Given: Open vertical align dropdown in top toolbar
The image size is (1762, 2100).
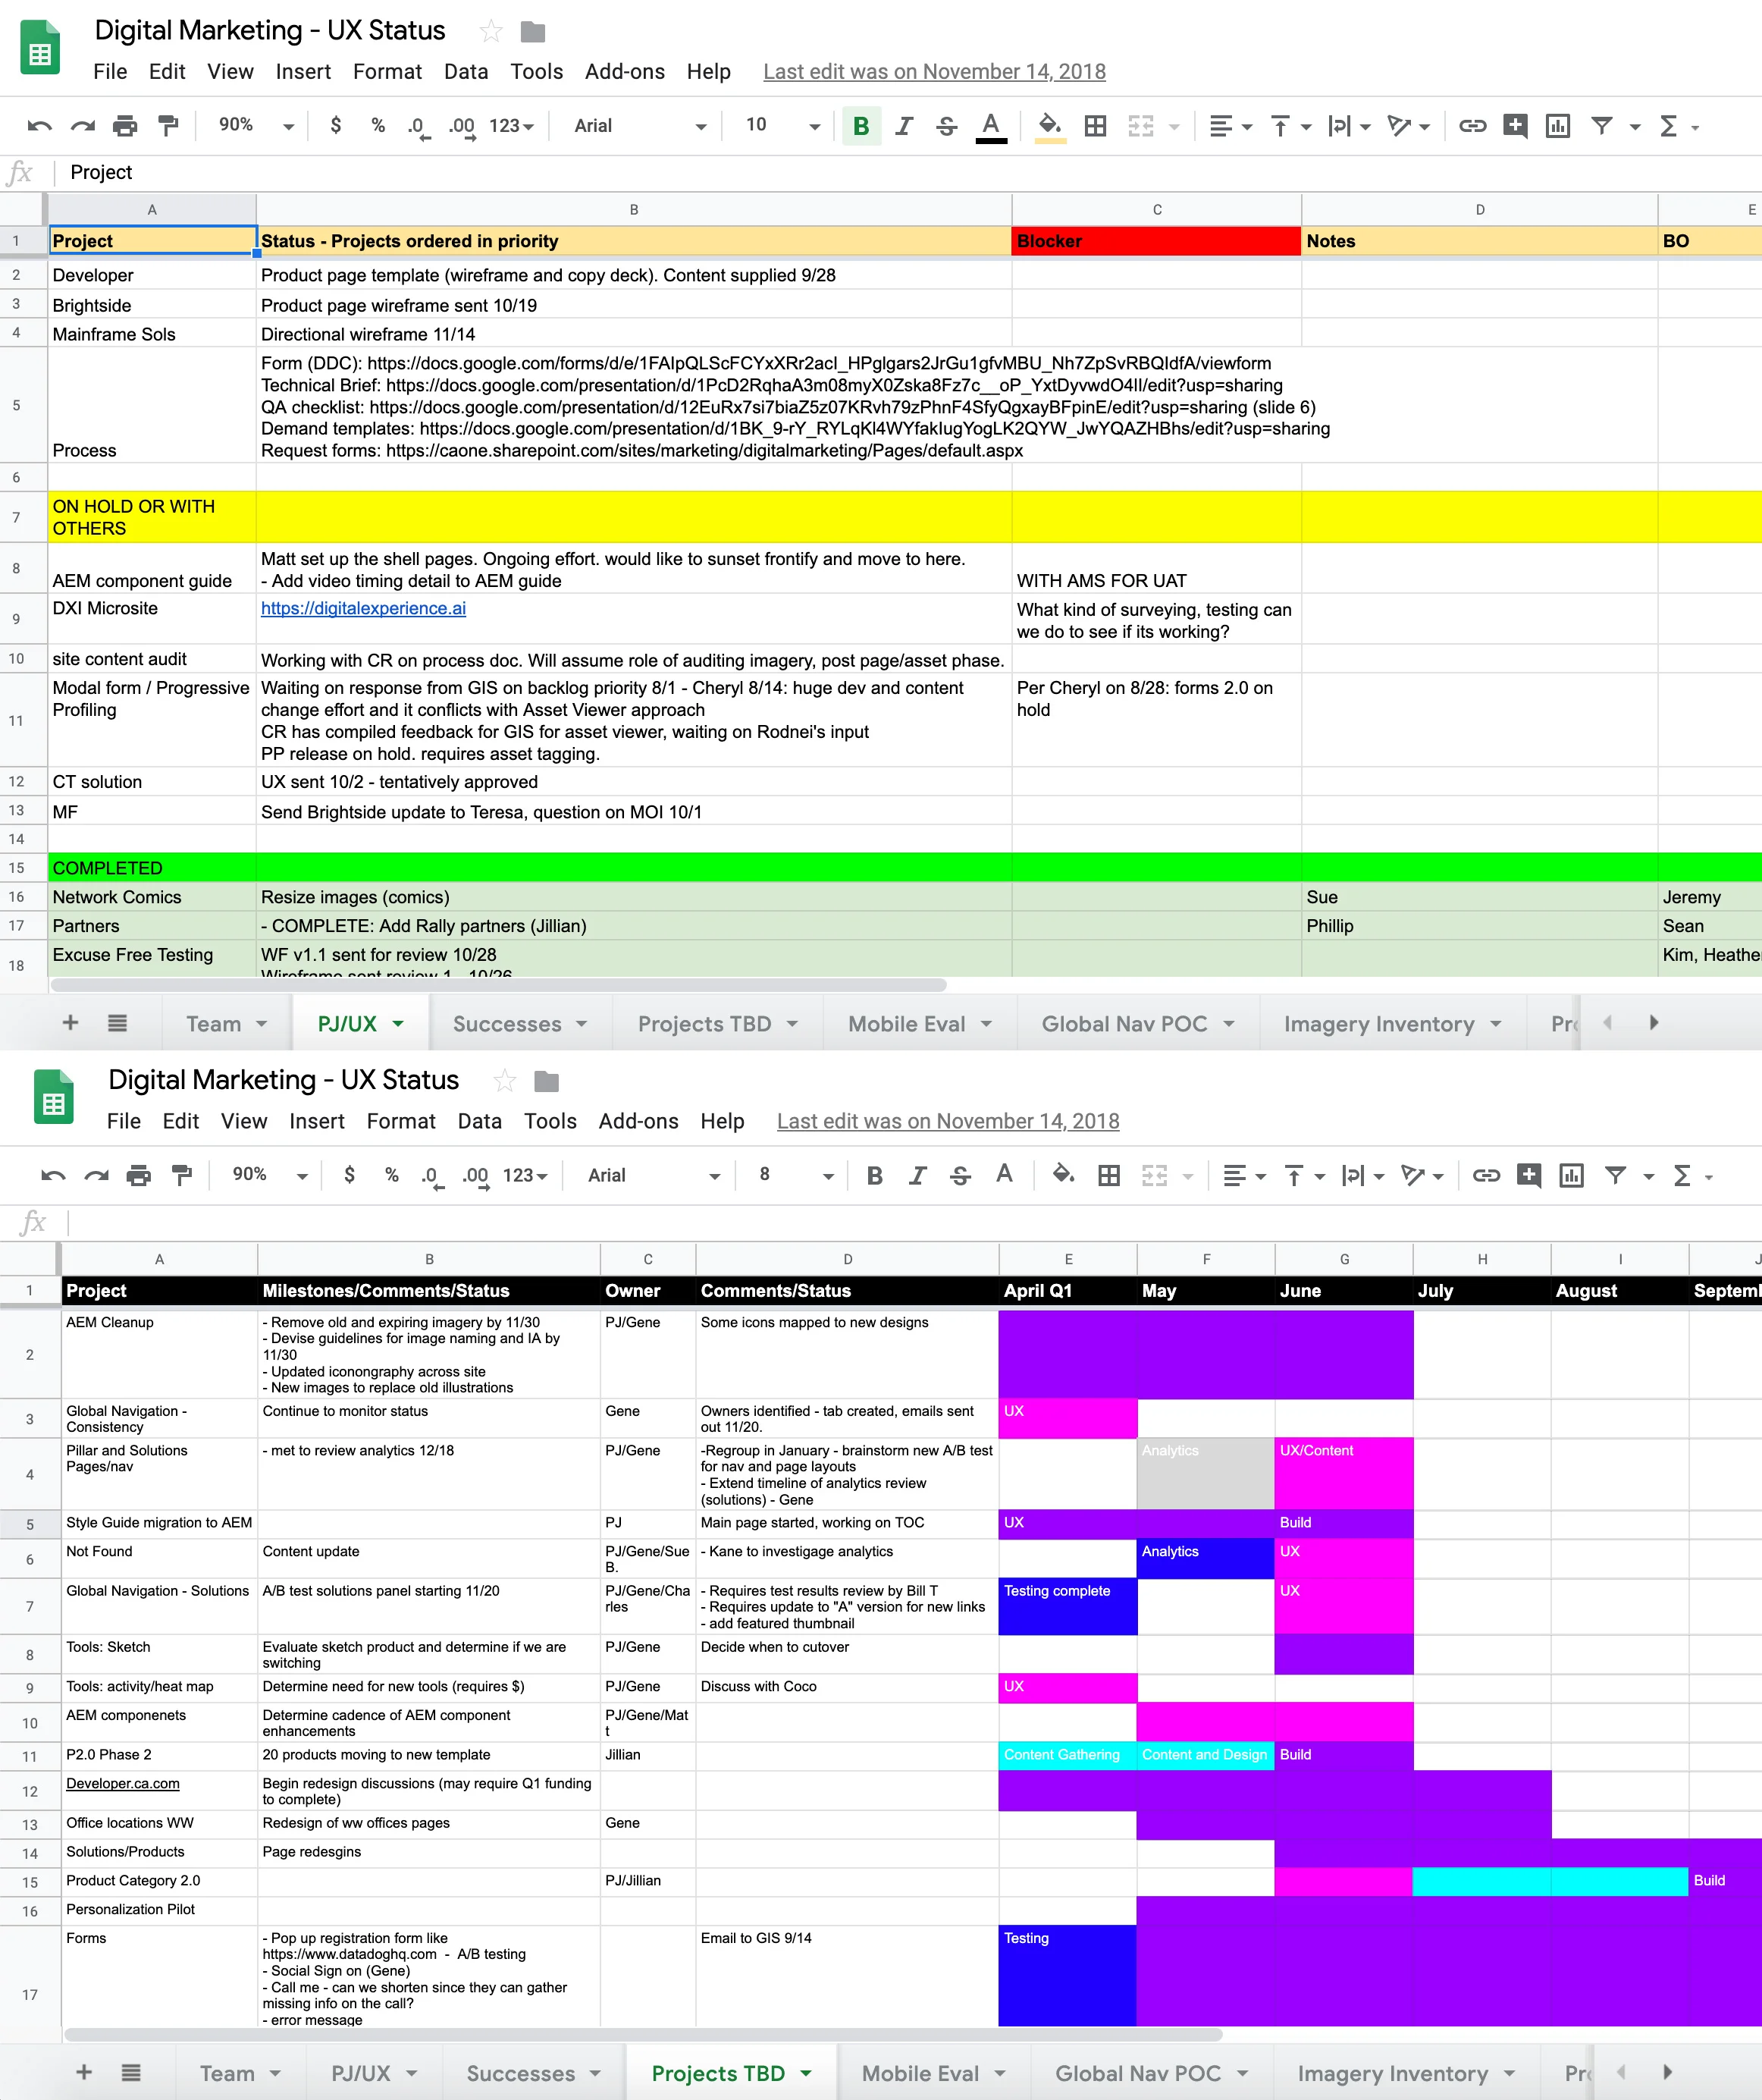Looking at the screenshot, I should pos(1290,126).
